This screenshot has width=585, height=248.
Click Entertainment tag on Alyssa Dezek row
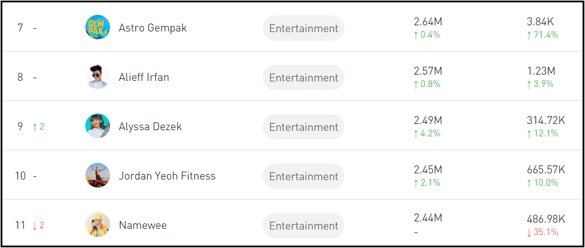pyautogui.click(x=303, y=126)
